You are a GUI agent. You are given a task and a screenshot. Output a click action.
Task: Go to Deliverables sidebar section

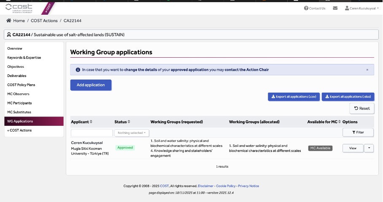click(17, 76)
